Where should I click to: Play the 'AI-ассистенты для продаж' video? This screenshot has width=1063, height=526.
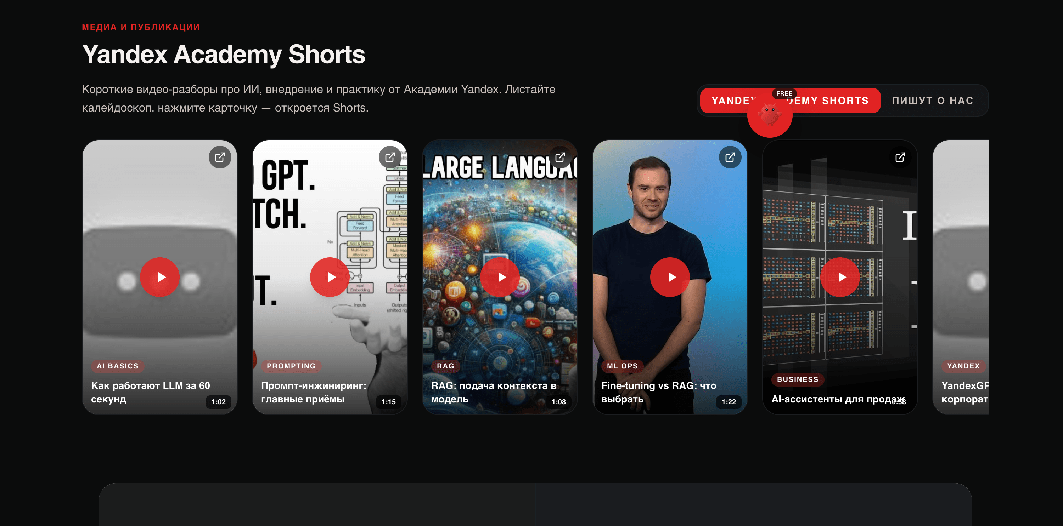point(840,277)
